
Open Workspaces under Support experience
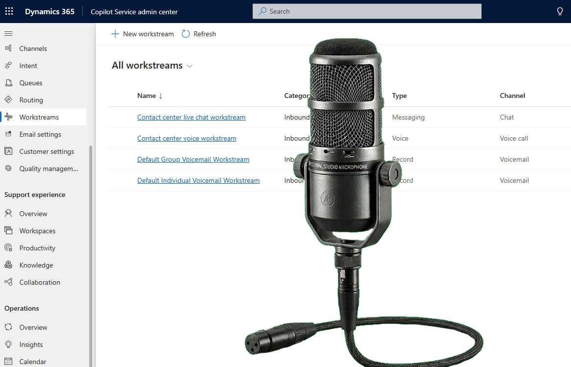[37, 231]
